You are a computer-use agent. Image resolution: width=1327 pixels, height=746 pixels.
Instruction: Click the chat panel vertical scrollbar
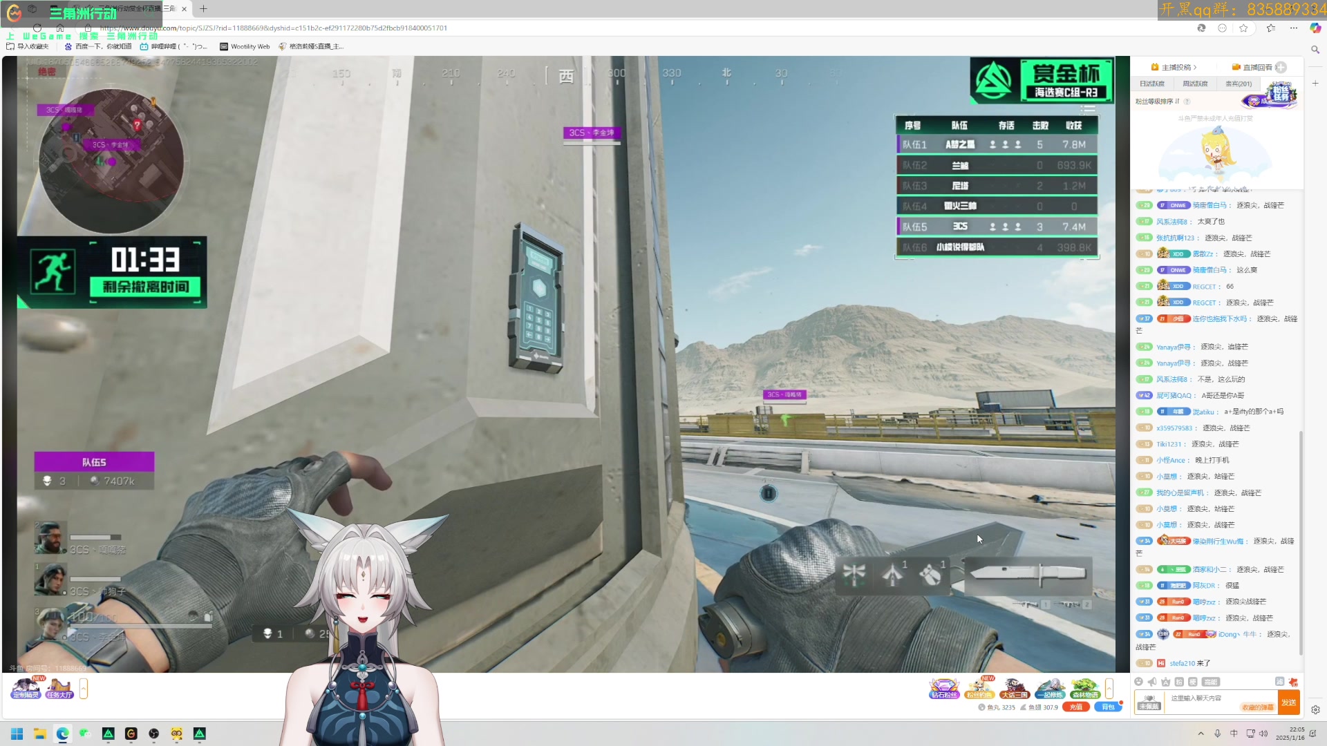(1301, 542)
